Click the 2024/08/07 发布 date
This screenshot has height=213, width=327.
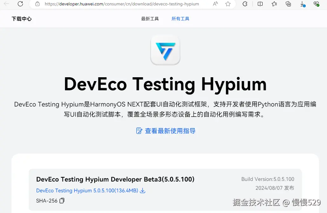275,188
